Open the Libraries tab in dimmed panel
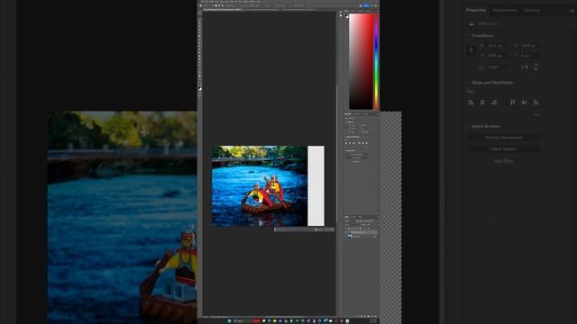577x324 pixels. (x=531, y=10)
